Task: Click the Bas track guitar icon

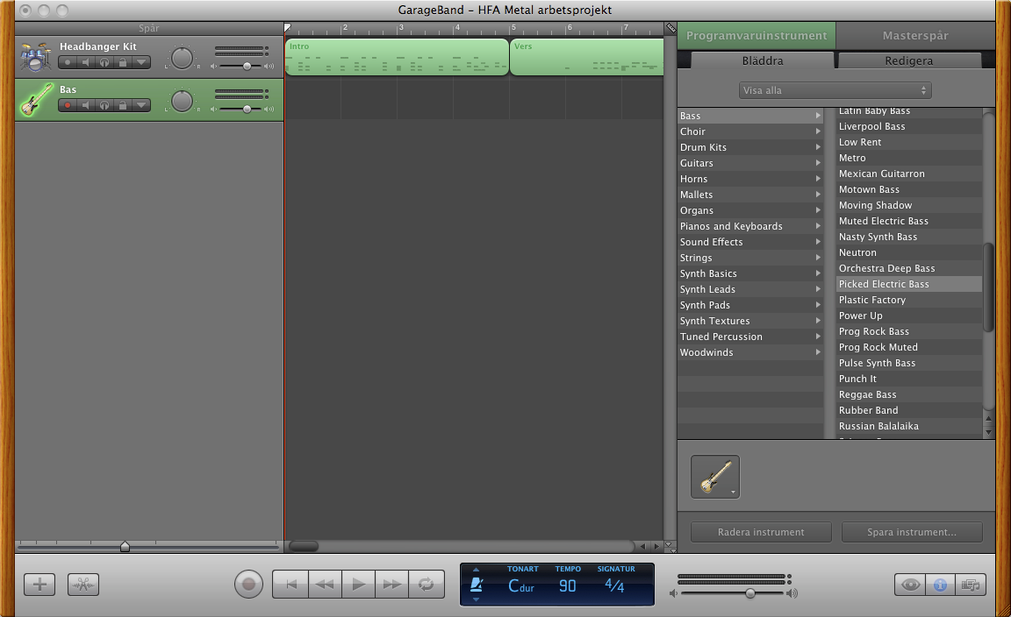Action: coord(36,100)
